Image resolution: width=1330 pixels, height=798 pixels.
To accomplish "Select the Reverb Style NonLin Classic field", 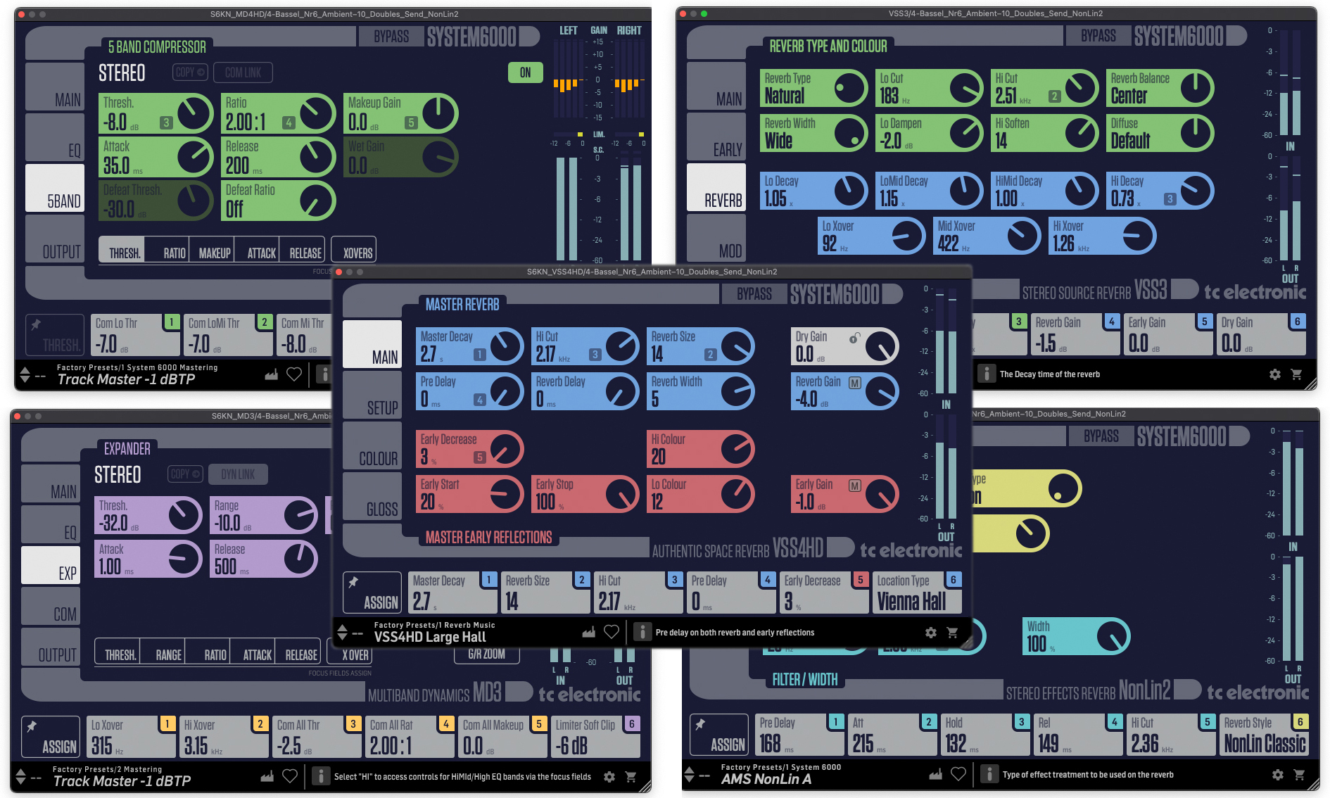I will coord(1264,735).
